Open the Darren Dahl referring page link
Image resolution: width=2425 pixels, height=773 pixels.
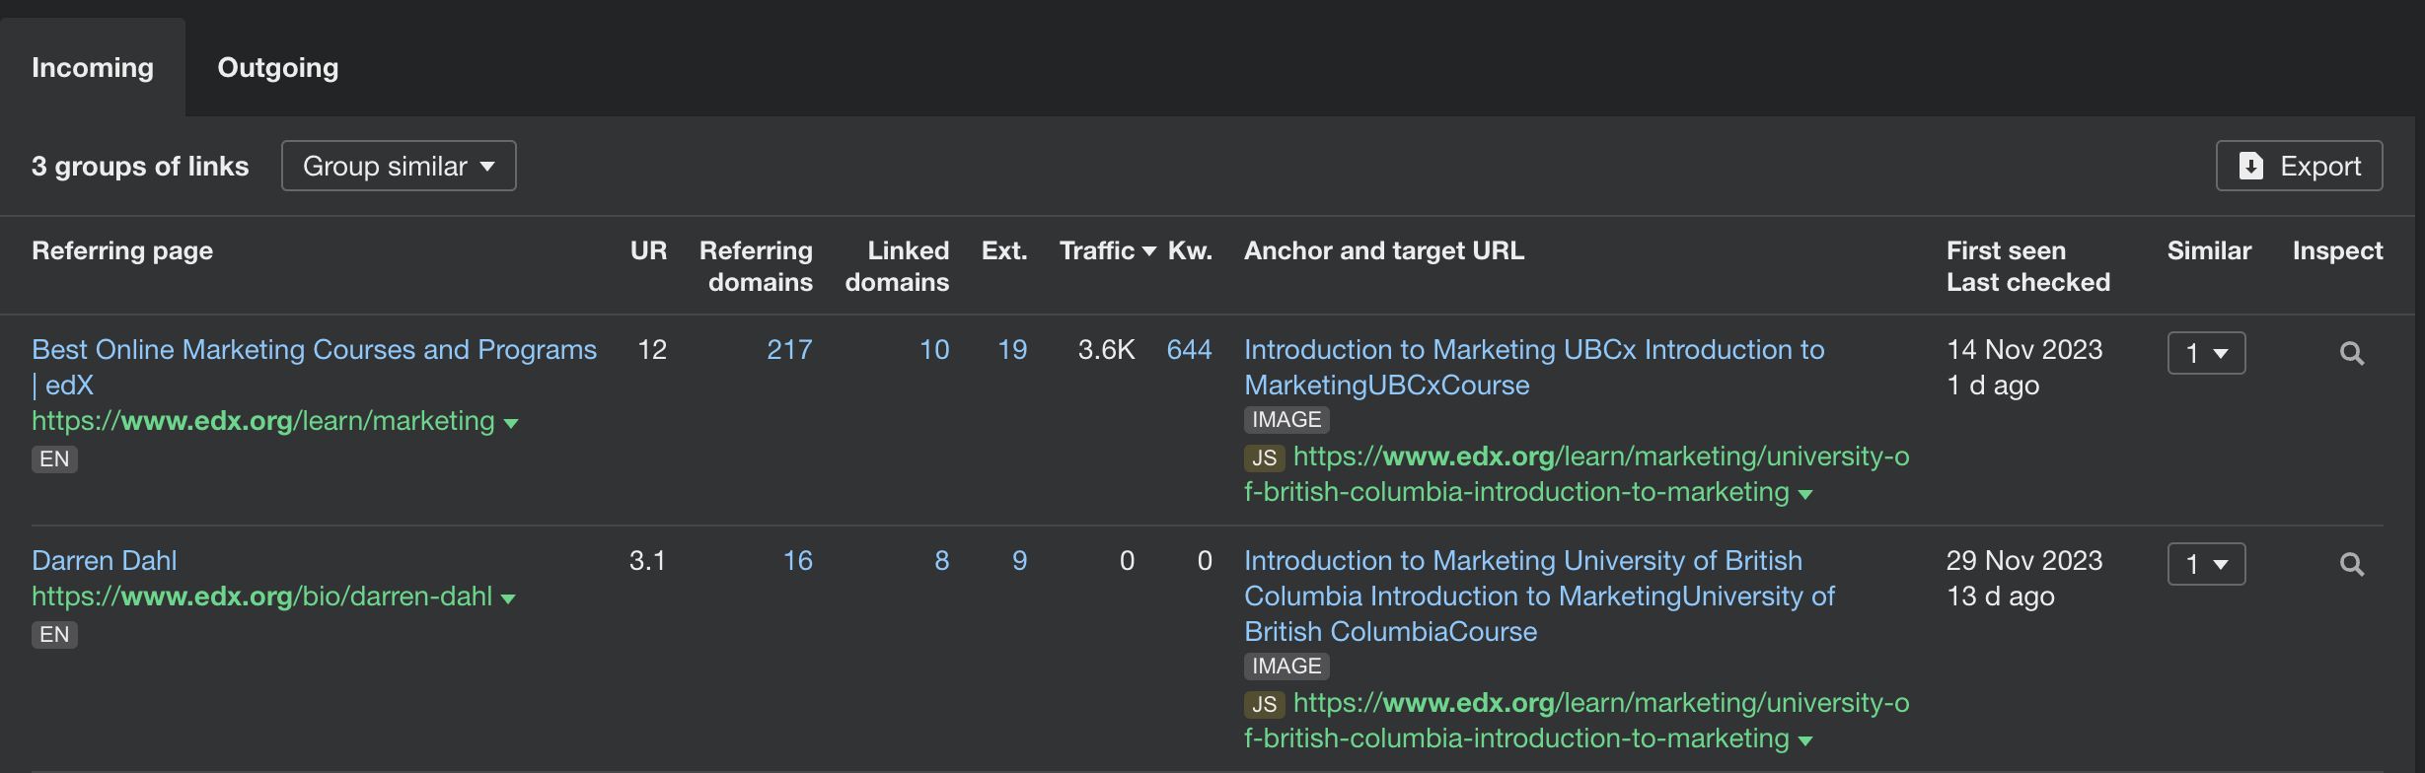pos(105,560)
